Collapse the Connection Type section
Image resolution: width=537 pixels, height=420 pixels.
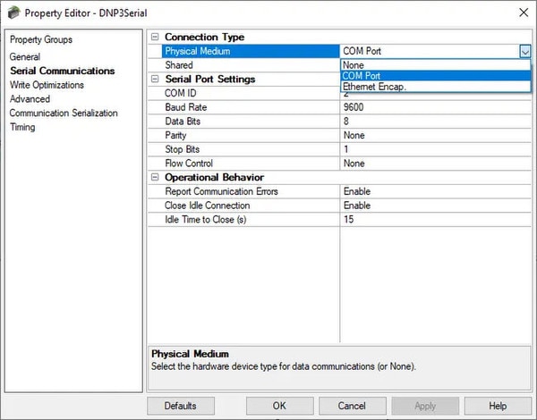[x=155, y=37]
